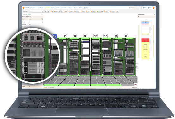Open the Dashboard tab
The height and width of the screenshot is (119, 175).
pos(41,8)
